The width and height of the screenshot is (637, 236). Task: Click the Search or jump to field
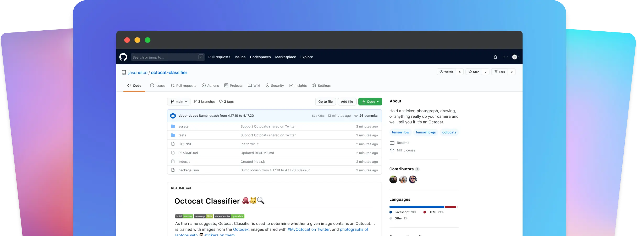tap(165, 57)
